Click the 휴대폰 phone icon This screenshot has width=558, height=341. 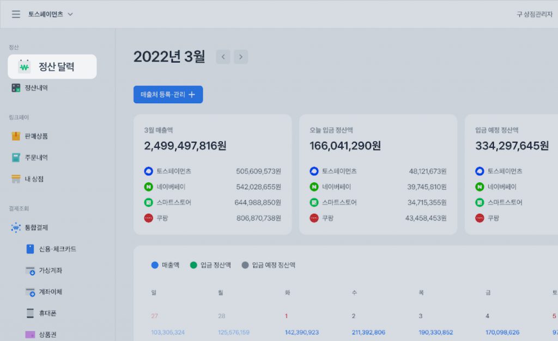pyautogui.click(x=31, y=313)
